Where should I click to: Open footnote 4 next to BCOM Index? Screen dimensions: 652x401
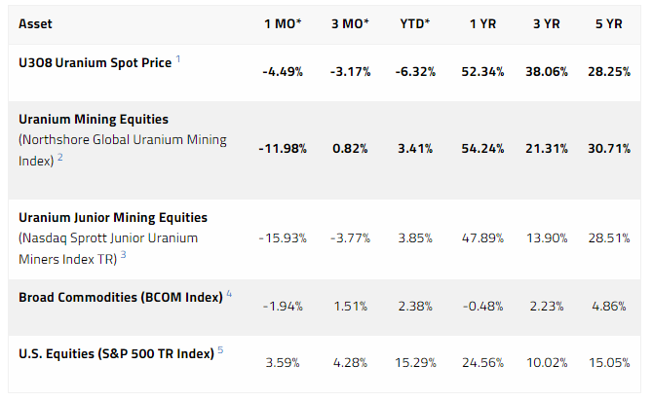click(229, 294)
